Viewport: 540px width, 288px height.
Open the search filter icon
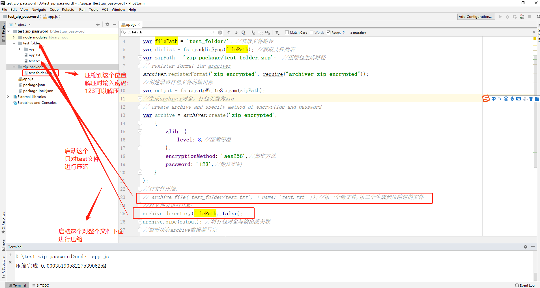[277, 33]
